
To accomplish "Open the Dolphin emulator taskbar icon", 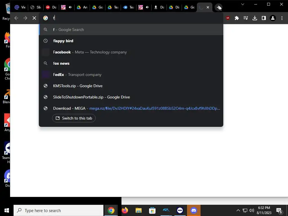I will [166, 210].
